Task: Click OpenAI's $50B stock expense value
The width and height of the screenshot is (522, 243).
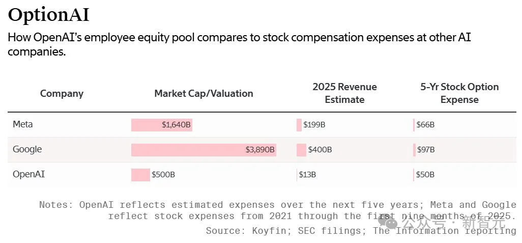Action: click(x=425, y=175)
